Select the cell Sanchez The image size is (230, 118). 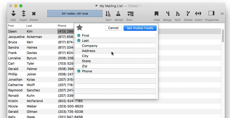(33, 90)
